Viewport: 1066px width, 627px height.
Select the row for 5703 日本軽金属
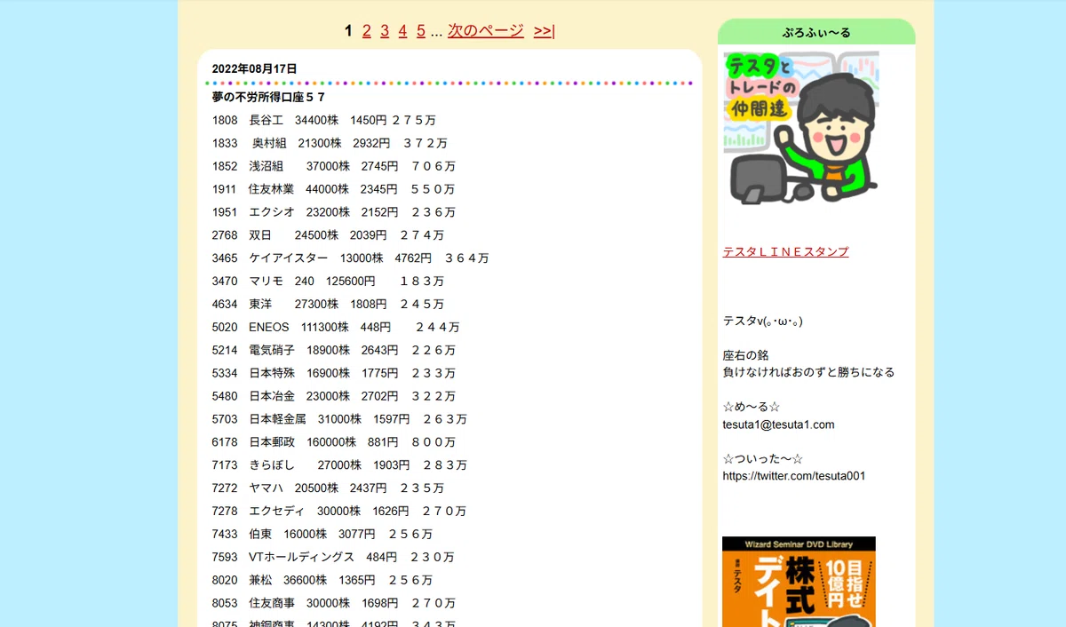pyautogui.click(x=339, y=420)
